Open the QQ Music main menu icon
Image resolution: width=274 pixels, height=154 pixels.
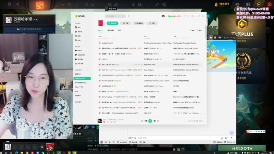coord(188,16)
